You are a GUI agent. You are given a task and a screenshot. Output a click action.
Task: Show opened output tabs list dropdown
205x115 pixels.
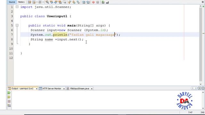[199, 88]
